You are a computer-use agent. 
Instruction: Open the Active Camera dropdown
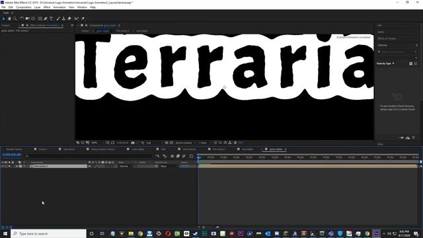[x=186, y=143]
